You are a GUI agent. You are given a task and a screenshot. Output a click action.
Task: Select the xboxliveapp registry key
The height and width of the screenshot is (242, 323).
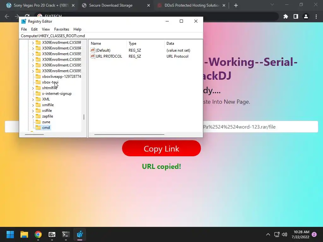[x=62, y=76]
